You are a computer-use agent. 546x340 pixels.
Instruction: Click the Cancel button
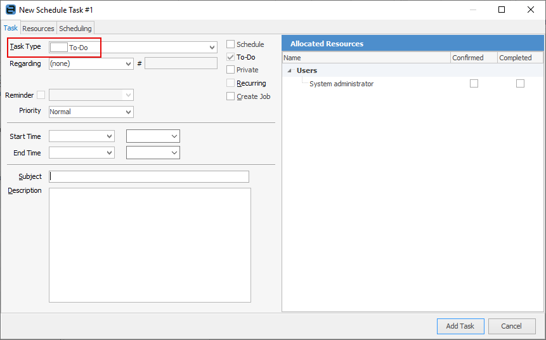(x=512, y=327)
